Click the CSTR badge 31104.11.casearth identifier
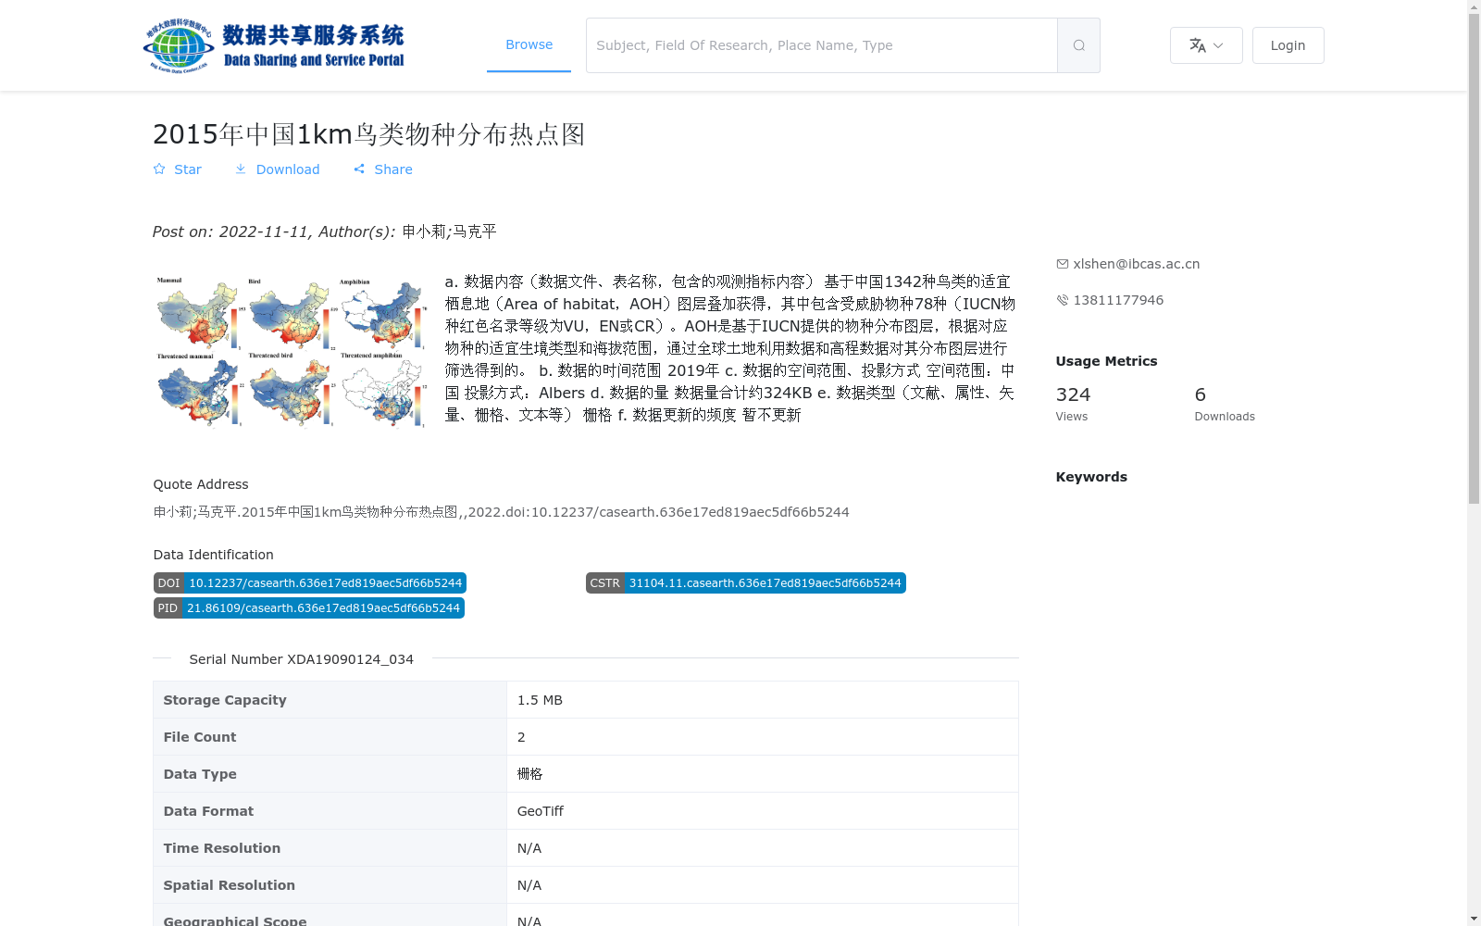Image resolution: width=1481 pixels, height=926 pixels. pos(746,583)
